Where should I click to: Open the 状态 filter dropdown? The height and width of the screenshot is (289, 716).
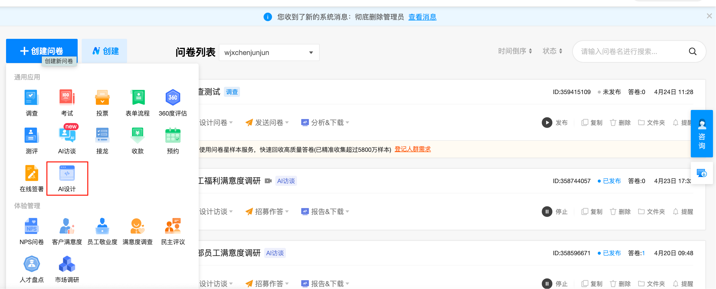[552, 51]
